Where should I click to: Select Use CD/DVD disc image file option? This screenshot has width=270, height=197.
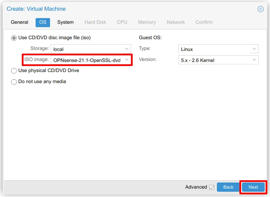(x=14, y=38)
